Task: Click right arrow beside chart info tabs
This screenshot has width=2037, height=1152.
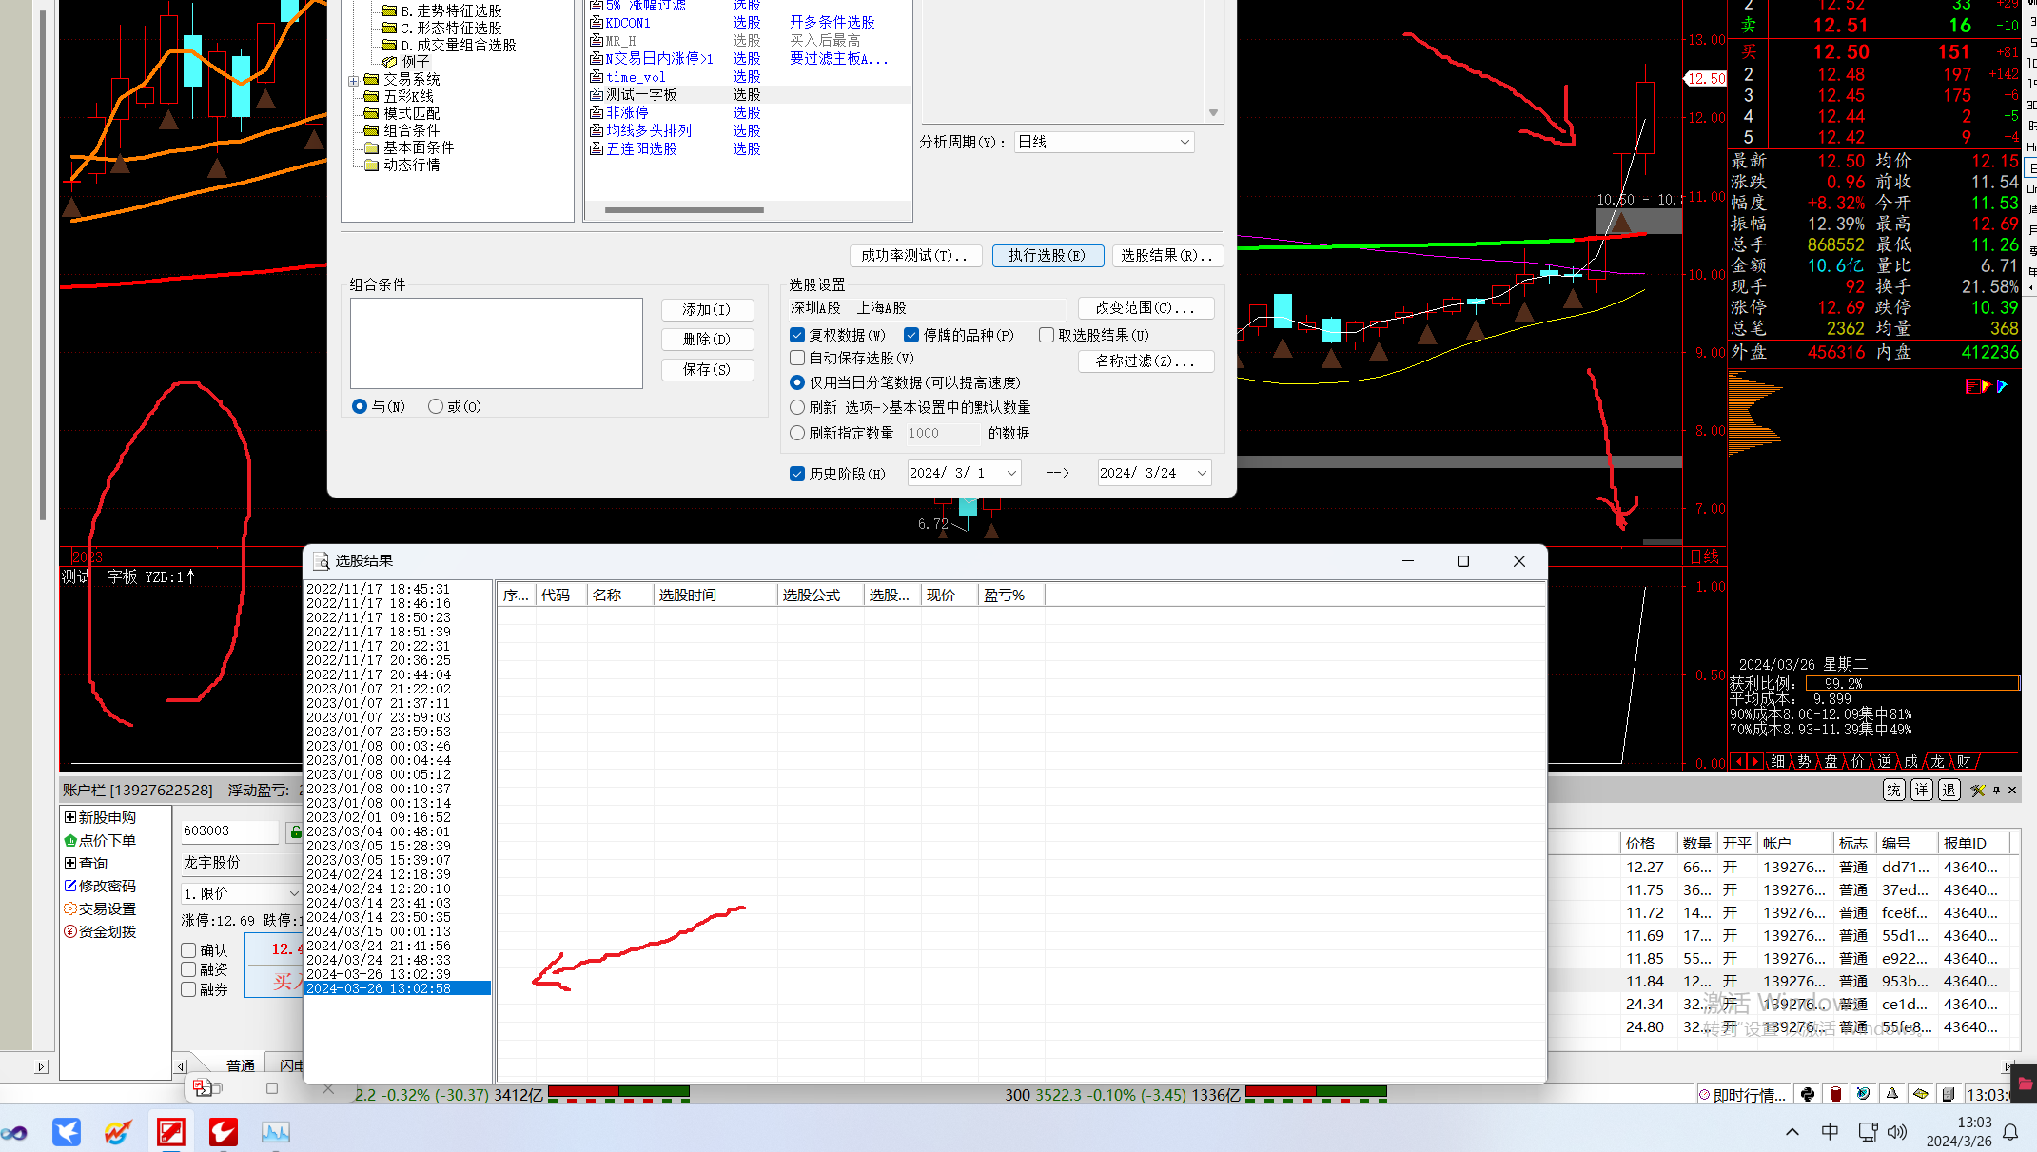Action: tap(1755, 761)
